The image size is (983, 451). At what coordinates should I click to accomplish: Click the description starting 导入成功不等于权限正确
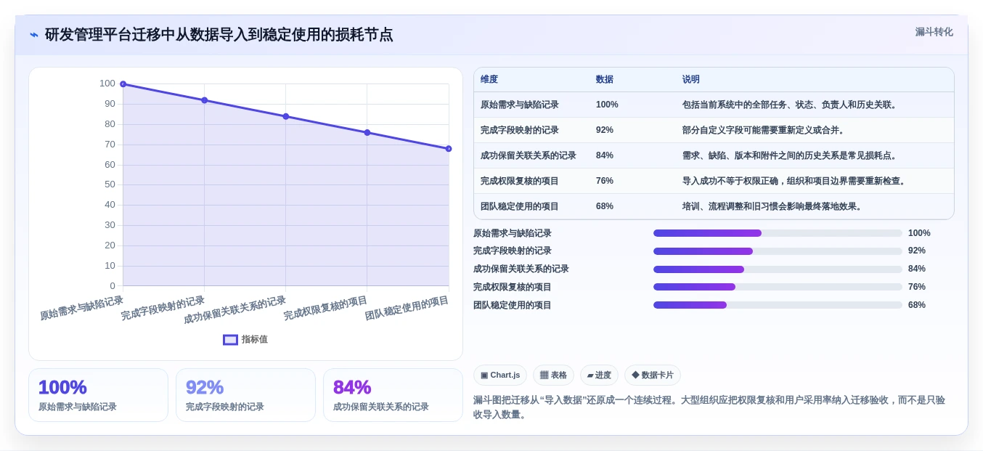tap(796, 181)
